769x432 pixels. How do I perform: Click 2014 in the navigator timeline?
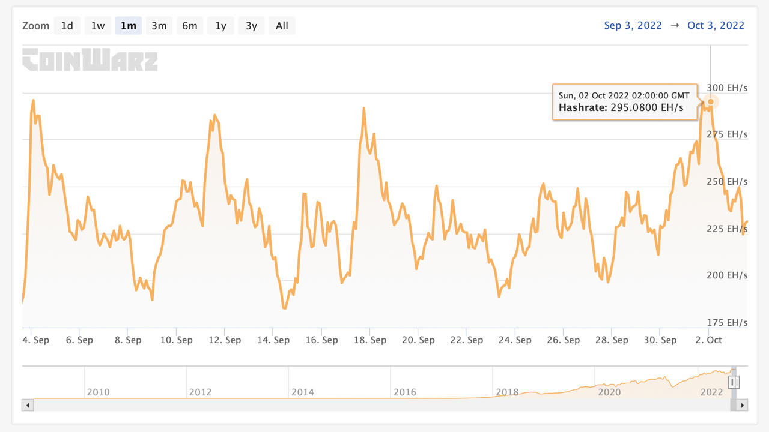click(x=302, y=392)
